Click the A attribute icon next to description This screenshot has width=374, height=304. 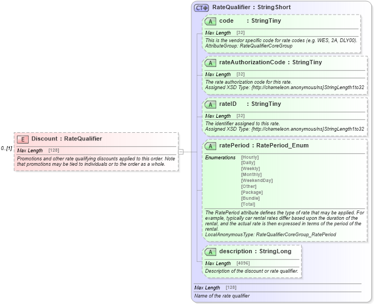(x=210, y=252)
